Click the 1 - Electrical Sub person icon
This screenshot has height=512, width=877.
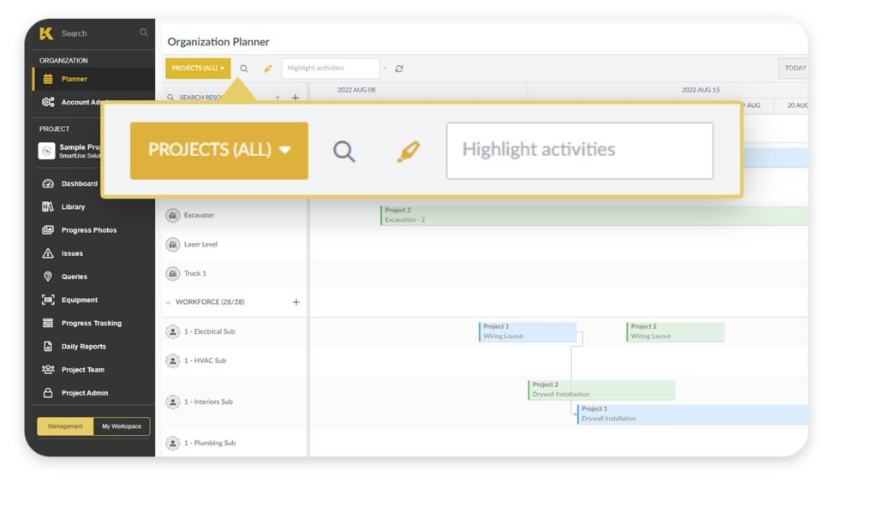[x=173, y=331]
